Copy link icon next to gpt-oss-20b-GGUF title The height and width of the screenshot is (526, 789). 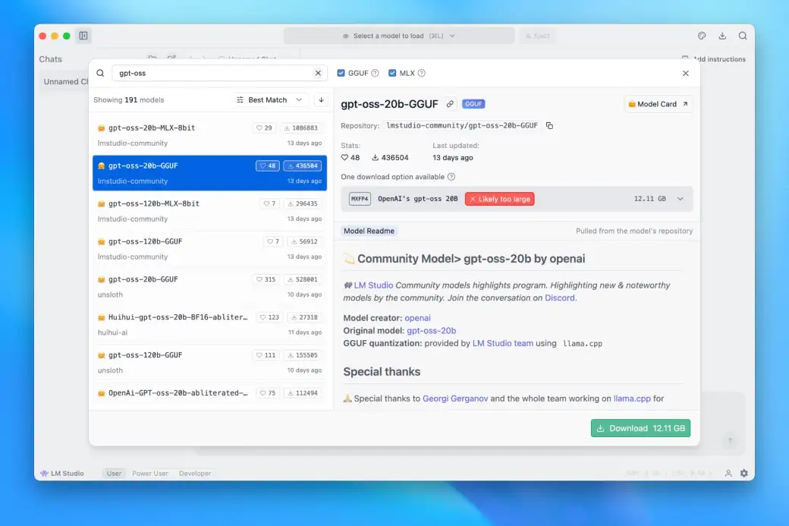[x=450, y=104]
